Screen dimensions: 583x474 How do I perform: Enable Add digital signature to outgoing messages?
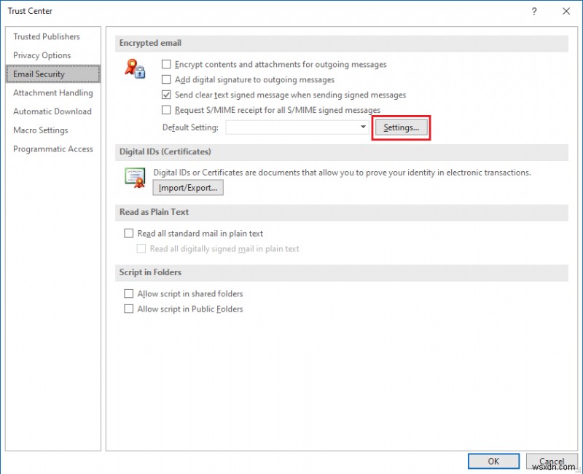167,79
